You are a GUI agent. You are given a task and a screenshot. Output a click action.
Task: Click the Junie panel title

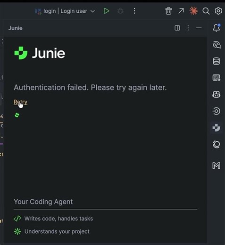point(16,28)
